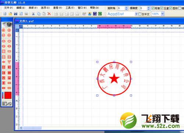Click the eye preview image in tool palette
Viewport: 184px width, 133px height.
(x=7, y=25)
